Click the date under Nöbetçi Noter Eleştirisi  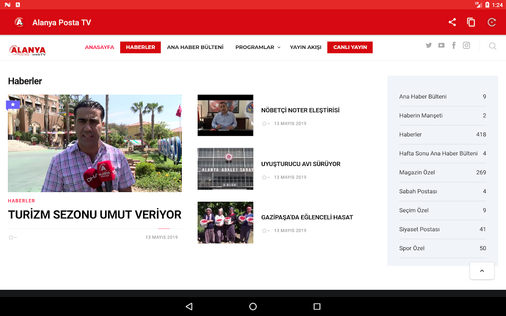coord(290,124)
